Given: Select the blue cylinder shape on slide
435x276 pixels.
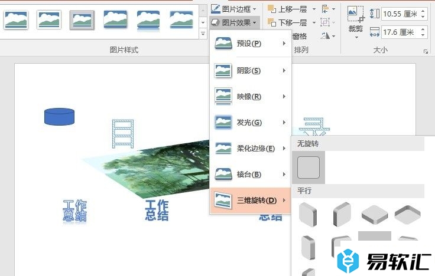Looking at the screenshot, I should (x=59, y=117).
